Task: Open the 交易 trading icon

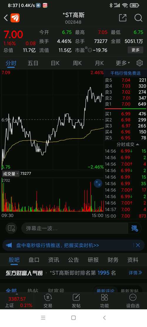Action: click(48, 301)
